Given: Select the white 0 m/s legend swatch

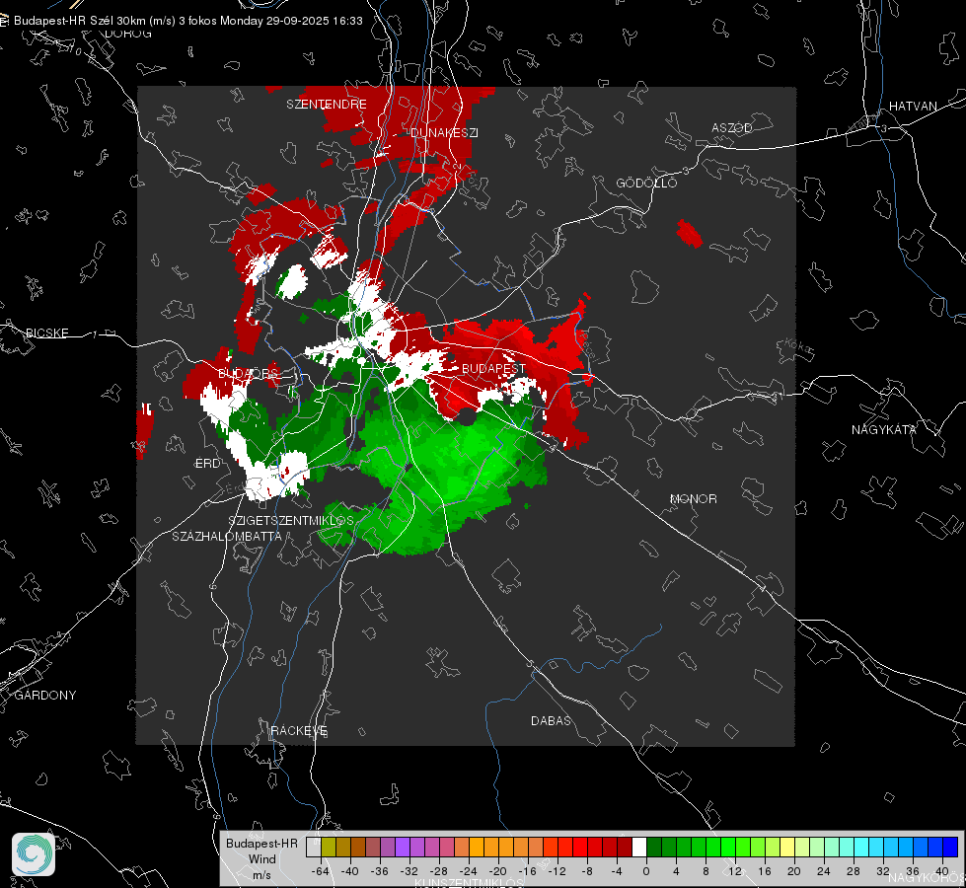Looking at the screenshot, I should tap(639, 848).
